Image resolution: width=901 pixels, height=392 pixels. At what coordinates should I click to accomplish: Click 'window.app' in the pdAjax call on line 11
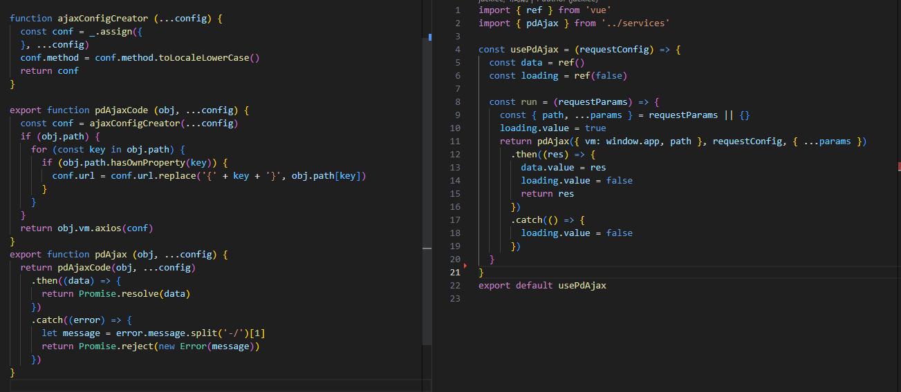coord(633,141)
